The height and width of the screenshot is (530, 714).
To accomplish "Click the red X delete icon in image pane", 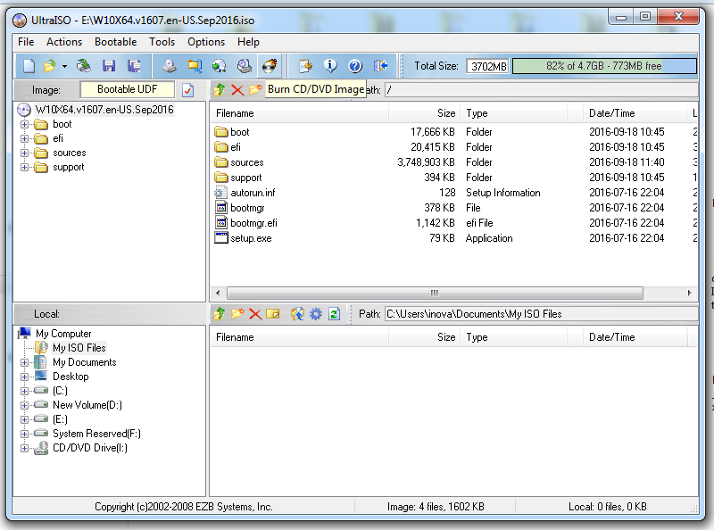I will 237,90.
